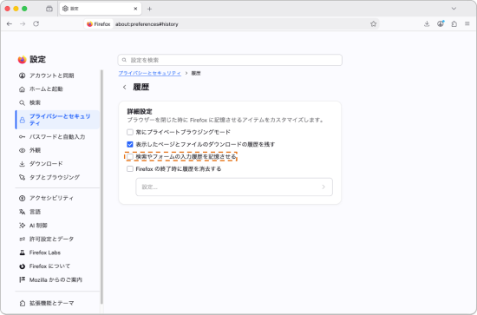Click the Firefox identity badge in URL bar
Viewport: 477px width, 315px height.
tap(99, 24)
